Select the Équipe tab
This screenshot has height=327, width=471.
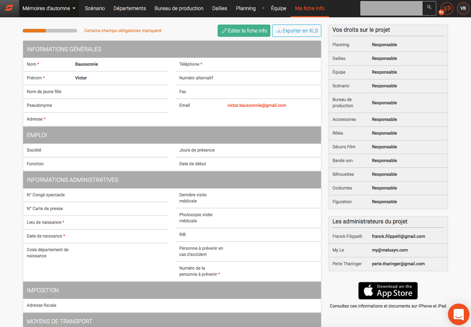[x=278, y=8]
